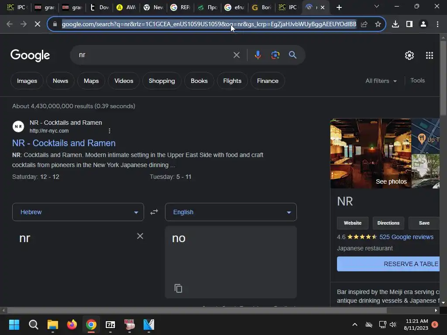Choose the English target language dropdown
This screenshot has width=447, height=335.
[231, 212]
